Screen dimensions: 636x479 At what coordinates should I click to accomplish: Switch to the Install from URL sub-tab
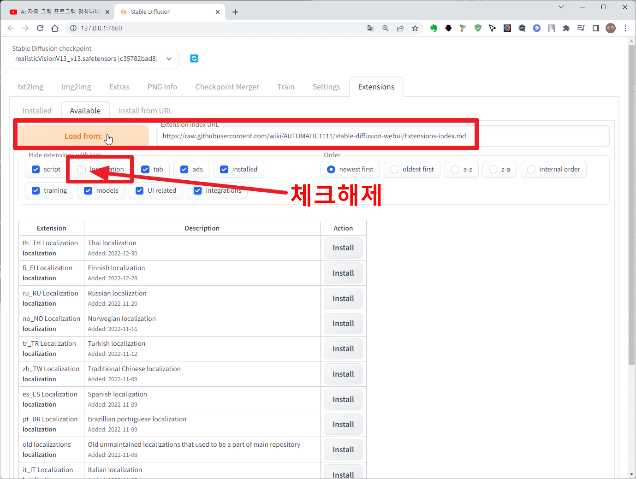[x=145, y=111]
